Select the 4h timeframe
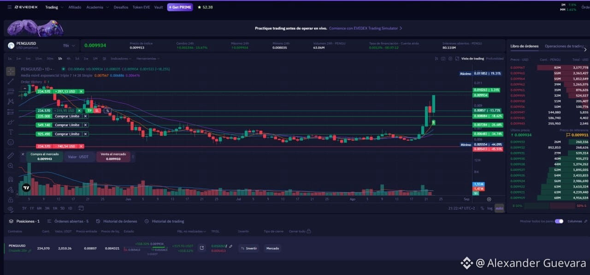Viewport: 590px width, 275px height. click(x=69, y=59)
